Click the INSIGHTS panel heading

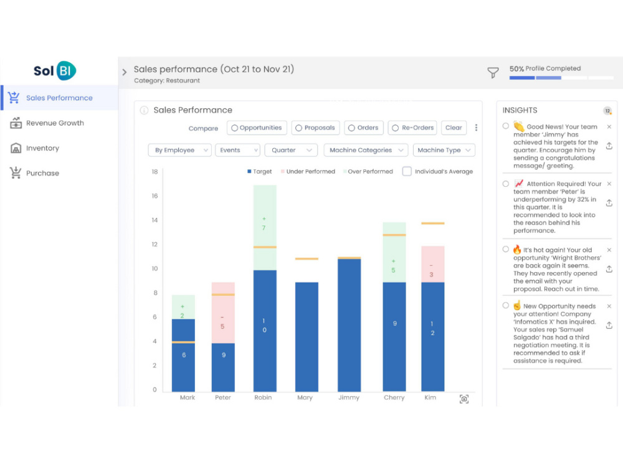520,110
